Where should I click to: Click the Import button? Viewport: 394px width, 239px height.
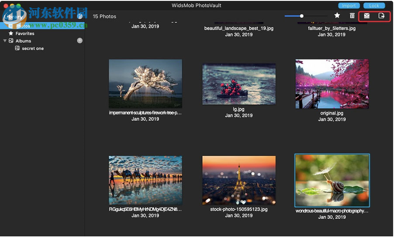click(349, 6)
